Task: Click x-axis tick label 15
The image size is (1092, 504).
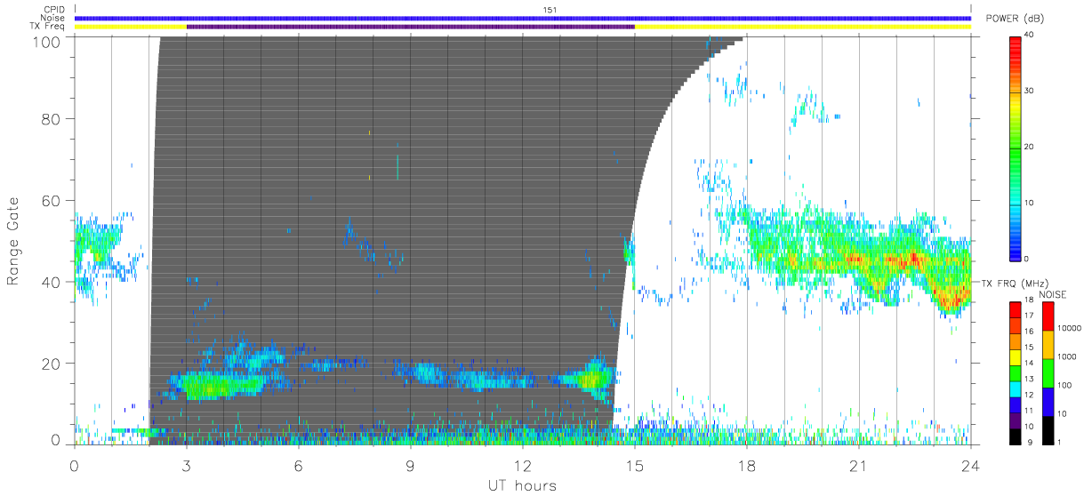Action: coord(635,465)
